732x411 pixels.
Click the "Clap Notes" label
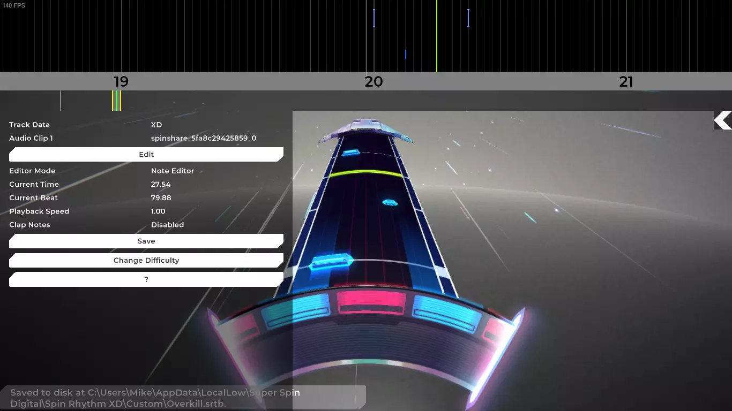pyautogui.click(x=30, y=225)
